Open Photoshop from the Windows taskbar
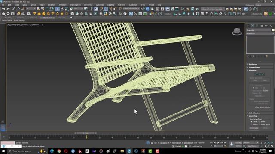Image resolution: width=275 pixels, height=154 pixels. point(136,151)
